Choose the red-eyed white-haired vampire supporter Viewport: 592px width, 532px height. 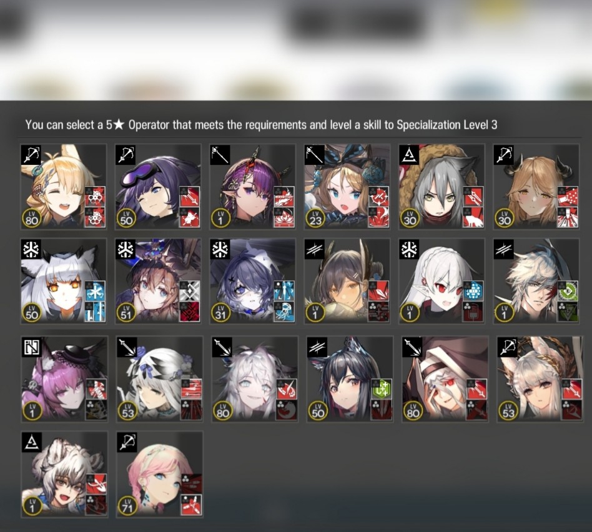(442, 281)
